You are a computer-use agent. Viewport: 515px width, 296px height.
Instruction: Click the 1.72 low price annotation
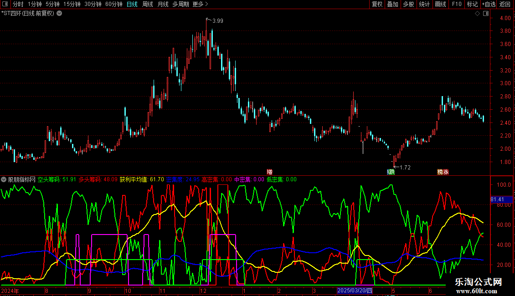tap(405, 168)
